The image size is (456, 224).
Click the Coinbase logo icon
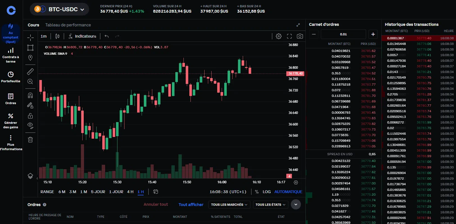coord(11,10)
